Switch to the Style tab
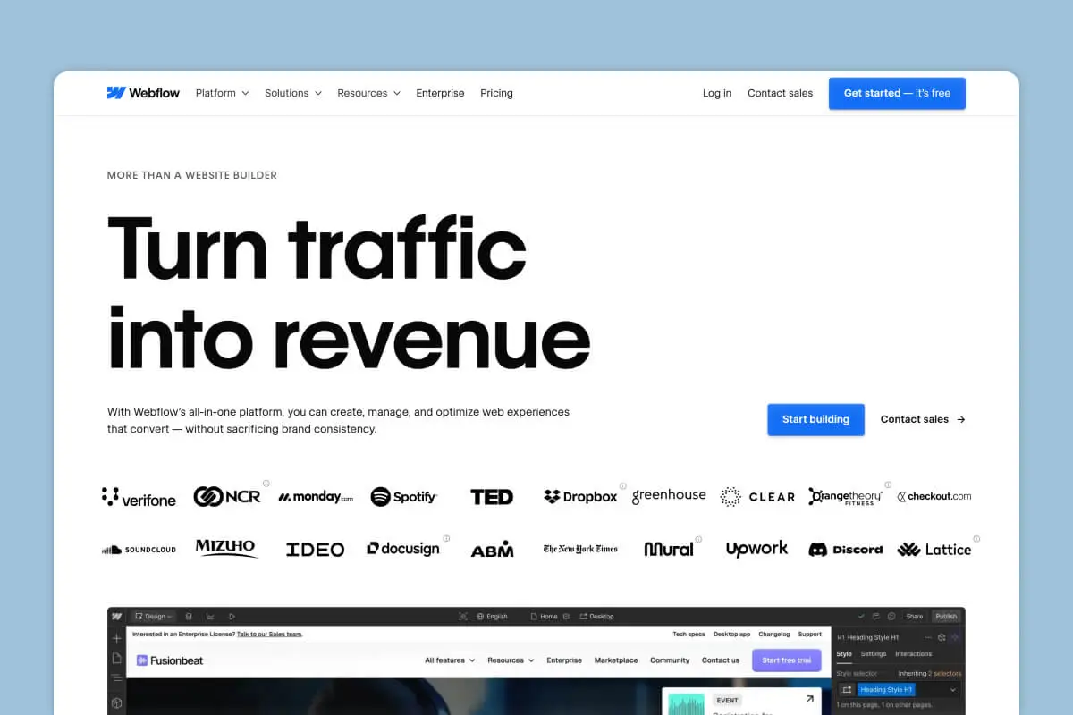 pyautogui.click(x=844, y=654)
